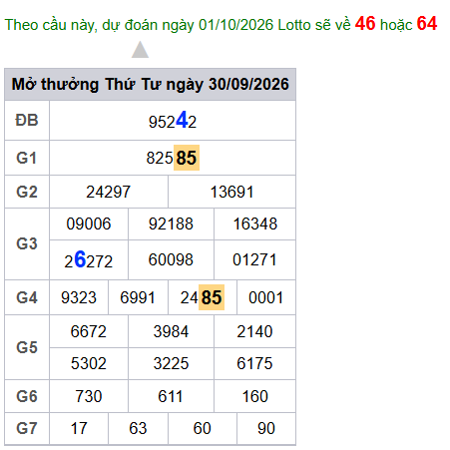Image resolution: width=450 pixels, height=450 pixels.
Task: Select G4 number 6991
Action: (x=138, y=297)
